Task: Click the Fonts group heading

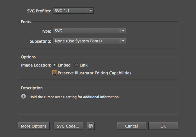Action: [26, 22]
